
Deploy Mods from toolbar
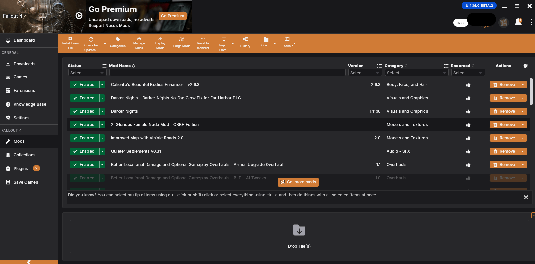[x=160, y=43]
